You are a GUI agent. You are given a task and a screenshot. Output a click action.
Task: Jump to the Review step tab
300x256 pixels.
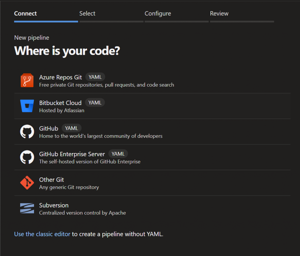(x=242, y=16)
